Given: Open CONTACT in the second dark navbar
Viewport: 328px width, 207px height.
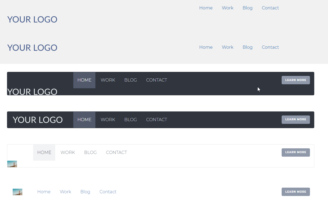Looking at the screenshot, I should point(157,120).
